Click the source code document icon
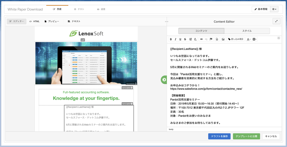Viewport: 287px width, 147px height. click(217, 39)
